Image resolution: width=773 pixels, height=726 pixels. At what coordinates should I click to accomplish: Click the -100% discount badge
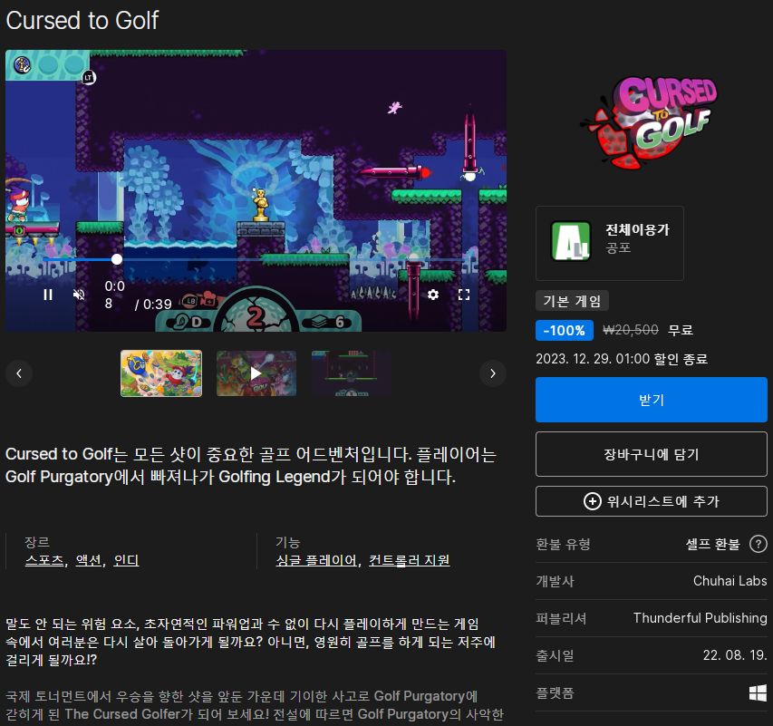pos(564,330)
